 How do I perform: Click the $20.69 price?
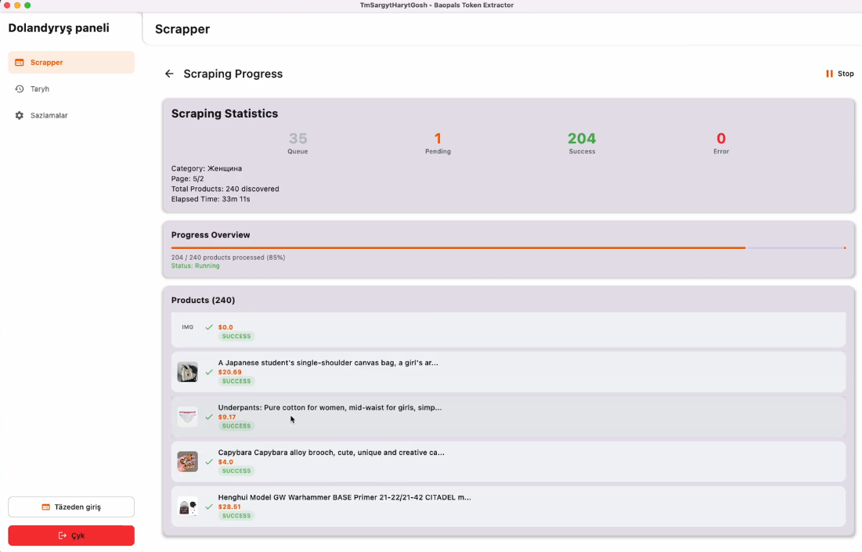pyautogui.click(x=230, y=372)
